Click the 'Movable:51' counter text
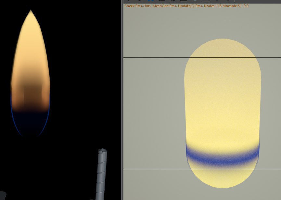281x200 pixels. click(x=232, y=6)
